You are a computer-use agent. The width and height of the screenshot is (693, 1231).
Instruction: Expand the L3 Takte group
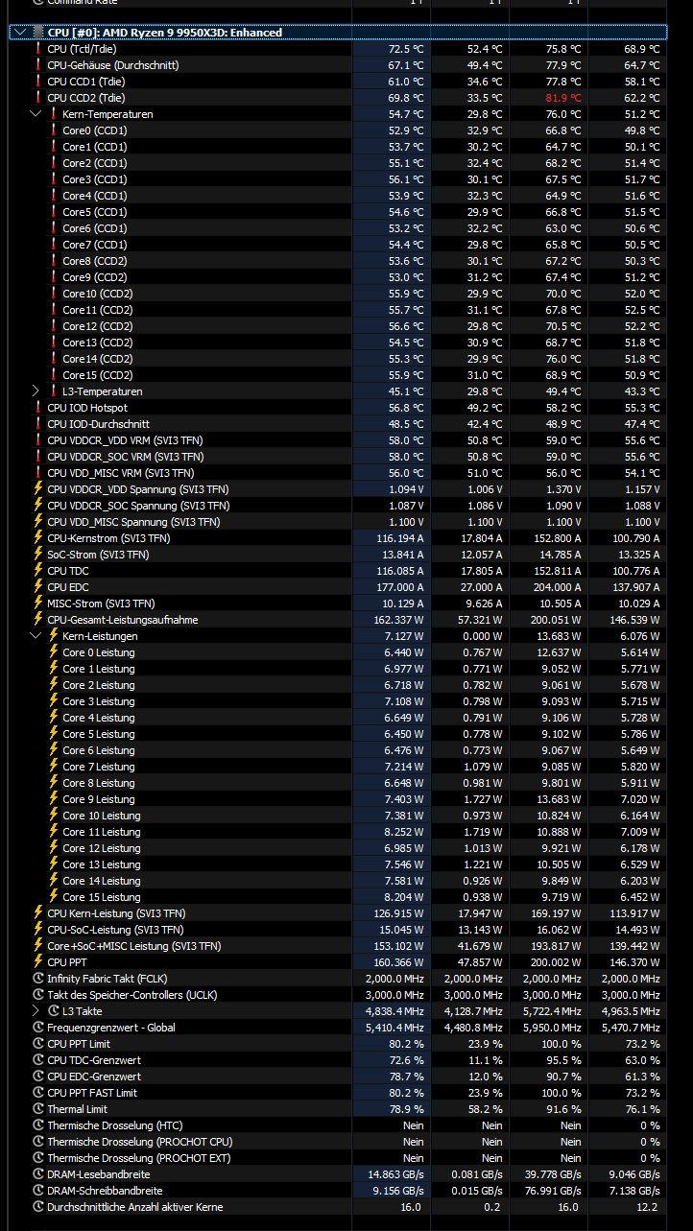pyautogui.click(x=36, y=1011)
